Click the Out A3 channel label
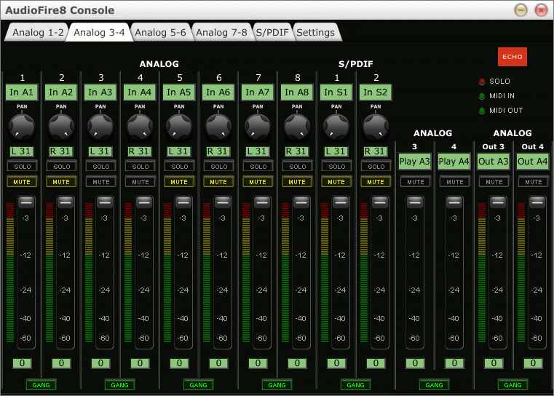The height and width of the screenshot is (396, 554). [x=494, y=162]
